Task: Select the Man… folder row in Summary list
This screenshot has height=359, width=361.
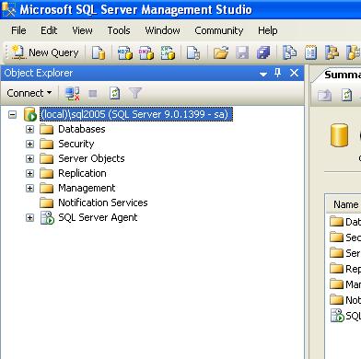Action: [345, 284]
